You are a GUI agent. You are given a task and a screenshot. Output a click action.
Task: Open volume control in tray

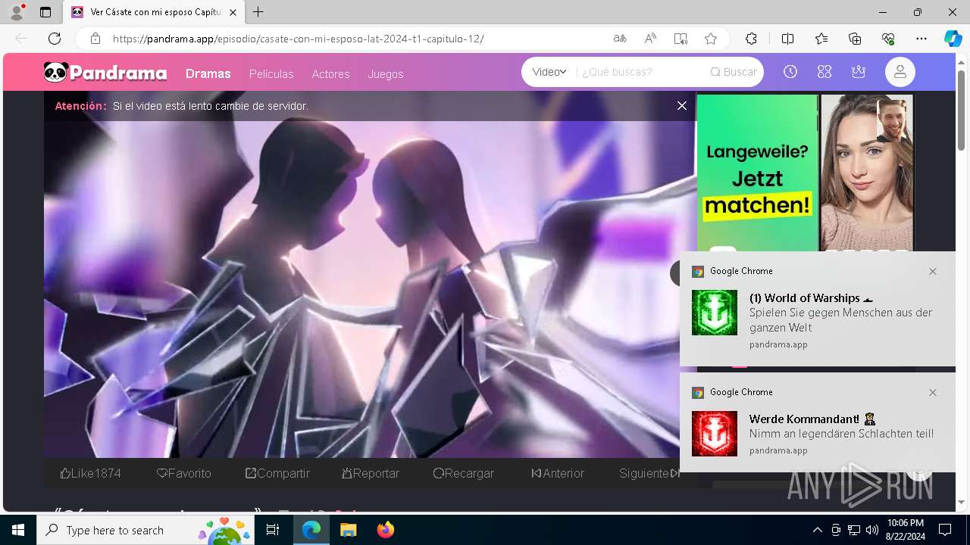[x=872, y=530]
